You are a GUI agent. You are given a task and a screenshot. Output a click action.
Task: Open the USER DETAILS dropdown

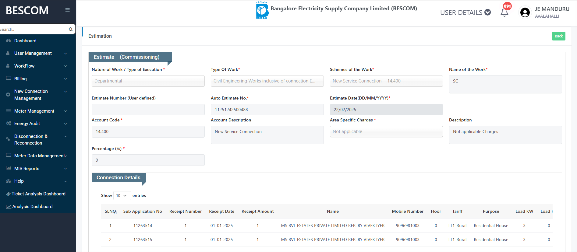click(x=465, y=12)
